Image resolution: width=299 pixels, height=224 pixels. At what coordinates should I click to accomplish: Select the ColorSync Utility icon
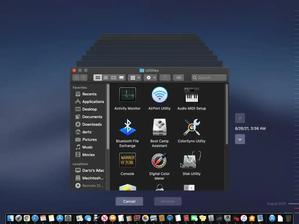pyautogui.click(x=192, y=127)
